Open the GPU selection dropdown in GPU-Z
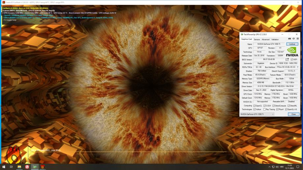The image size is (303, 170). (257, 114)
